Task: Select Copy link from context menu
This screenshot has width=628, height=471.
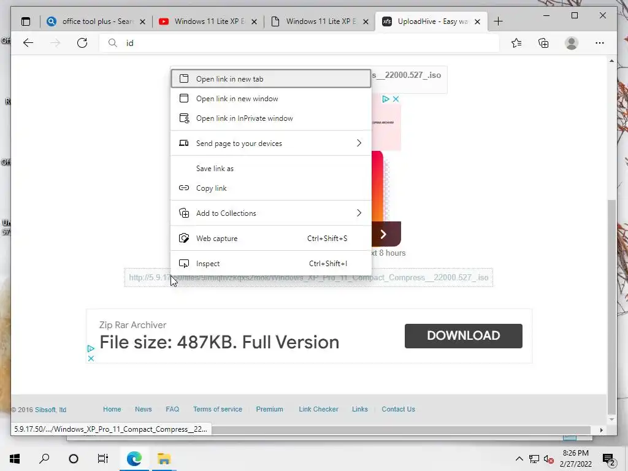Action: coord(271,188)
